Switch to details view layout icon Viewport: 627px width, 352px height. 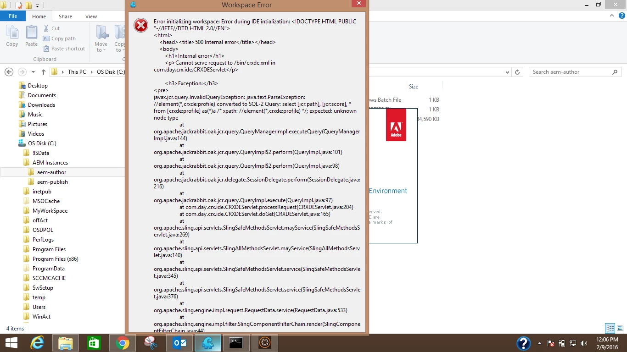[610, 328]
